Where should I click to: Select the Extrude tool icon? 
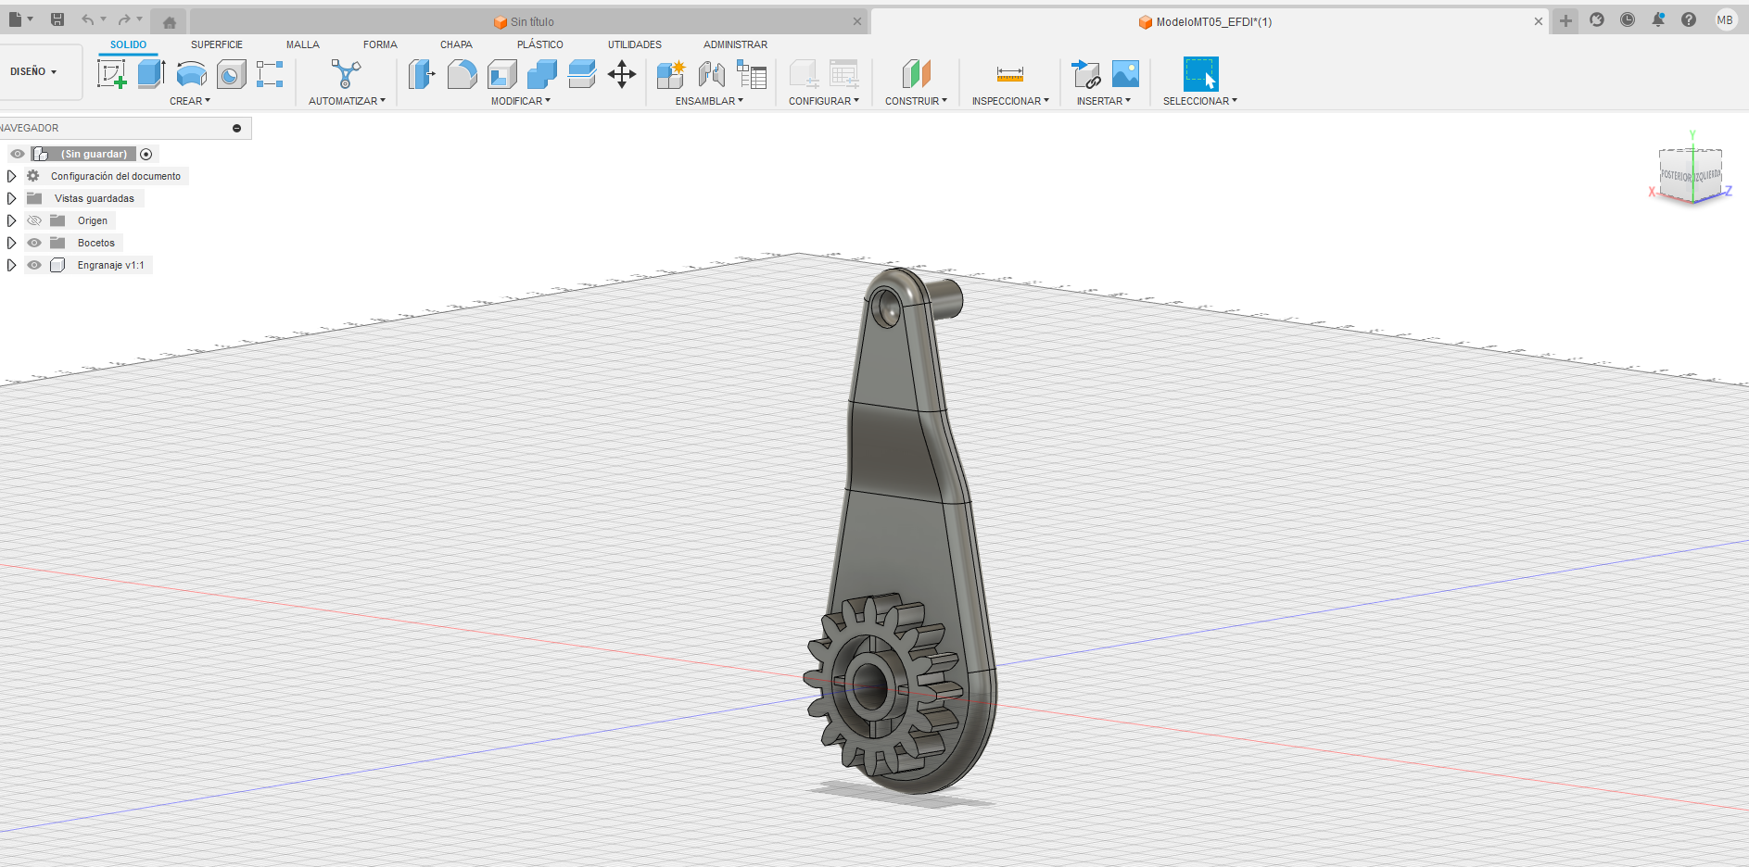point(151,74)
